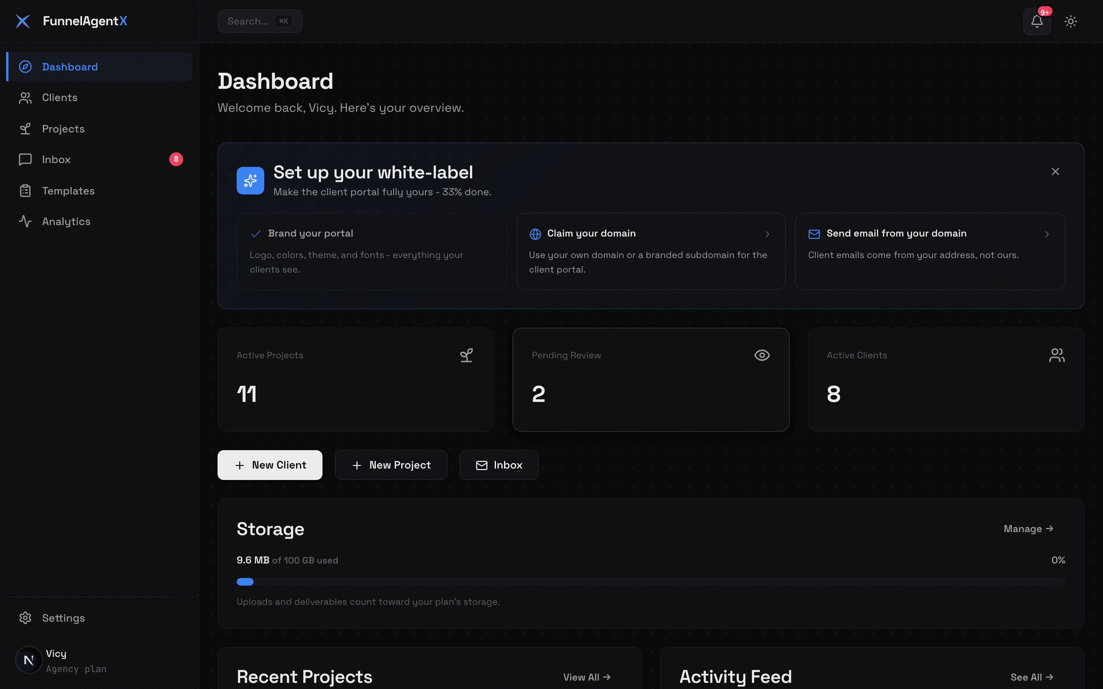Open the Active Clients stat card
Screen dimensions: 1103x689
click(x=946, y=380)
